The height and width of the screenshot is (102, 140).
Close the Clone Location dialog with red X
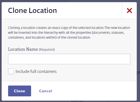pos(129,11)
